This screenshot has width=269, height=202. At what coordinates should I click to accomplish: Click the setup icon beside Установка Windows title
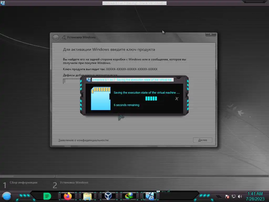[x=64, y=37]
